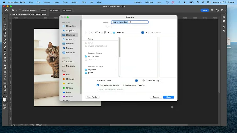Open the Filter menu
237x133 pixels.
(x=84, y=2)
